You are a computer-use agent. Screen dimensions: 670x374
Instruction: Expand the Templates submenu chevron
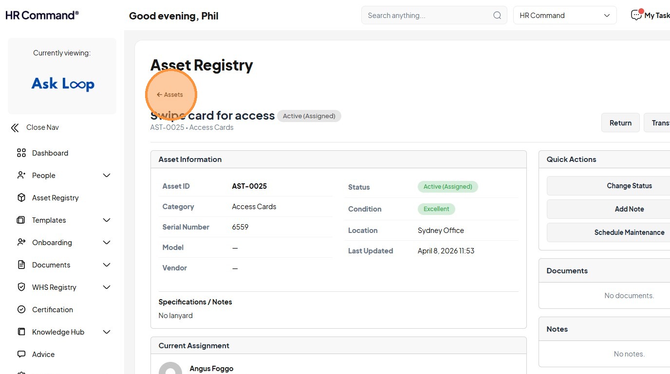[107, 220]
